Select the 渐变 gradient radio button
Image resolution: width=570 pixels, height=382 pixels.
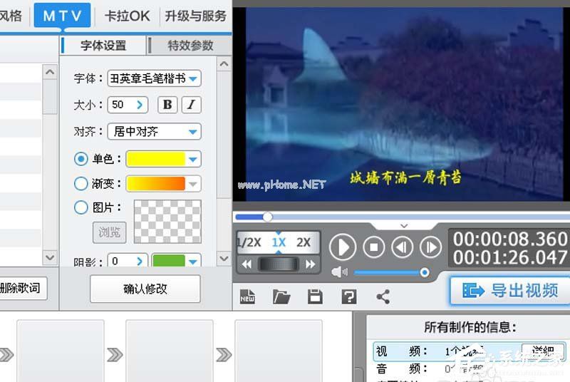point(81,184)
